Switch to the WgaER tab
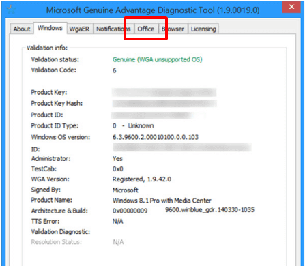The height and width of the screenshot is (266, 305). 79,29
